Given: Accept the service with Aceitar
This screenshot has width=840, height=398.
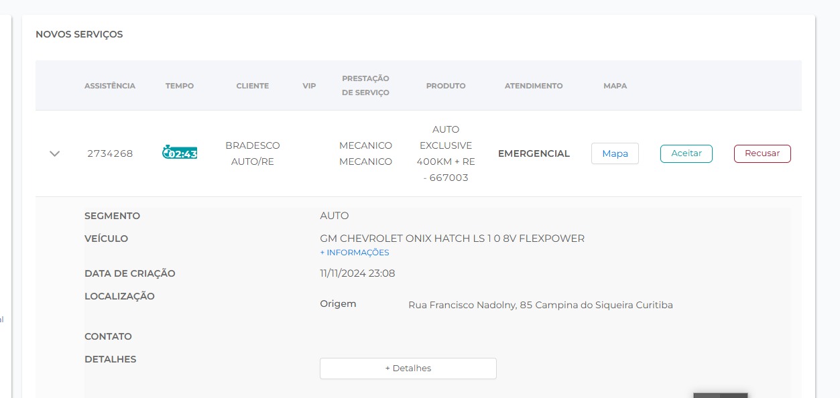Looking at the screenshot, I should point(686,153).
